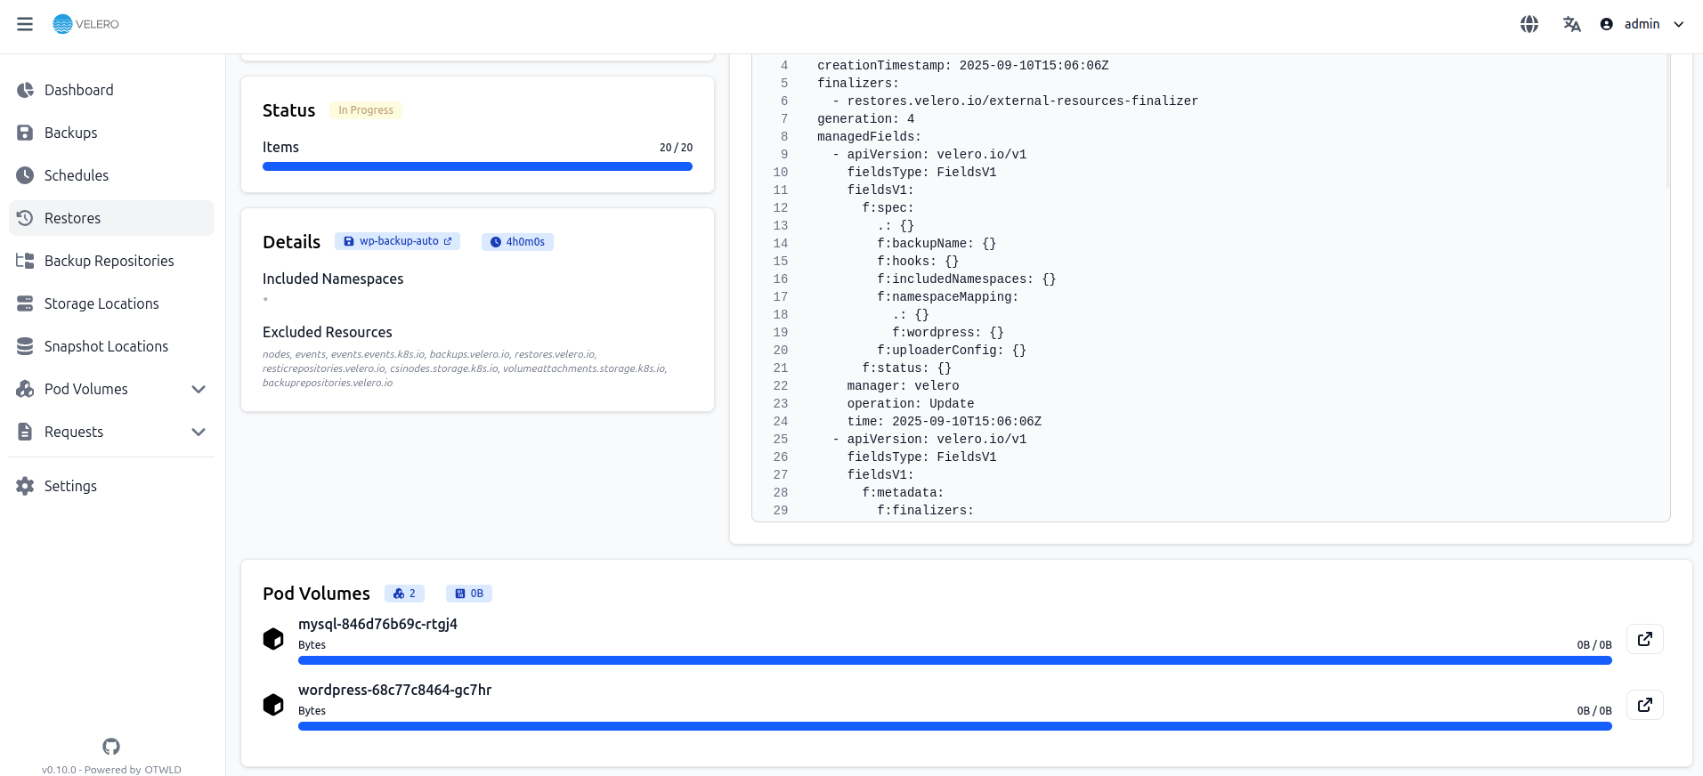Click the mysql pod cube icon
This screenshot has width=1703, height=776.
pos(273,638)
